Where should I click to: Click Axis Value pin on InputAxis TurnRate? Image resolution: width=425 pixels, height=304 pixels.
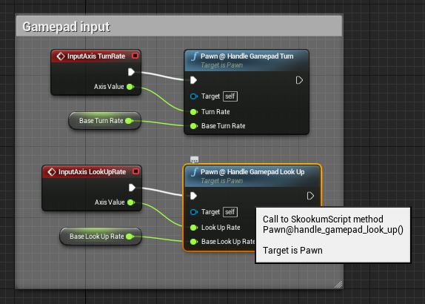pos(130,87)
